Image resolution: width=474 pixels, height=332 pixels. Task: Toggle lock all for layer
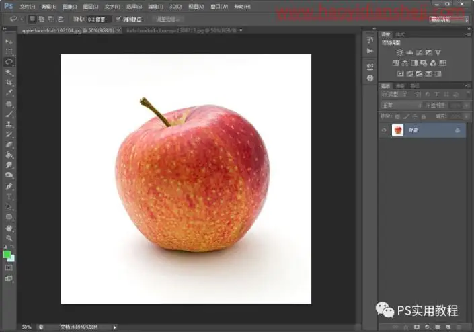point(424,116)
